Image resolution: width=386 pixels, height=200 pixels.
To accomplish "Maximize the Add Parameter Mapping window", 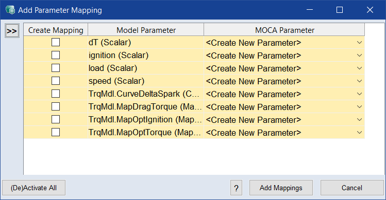I will (x=340, y=10).
